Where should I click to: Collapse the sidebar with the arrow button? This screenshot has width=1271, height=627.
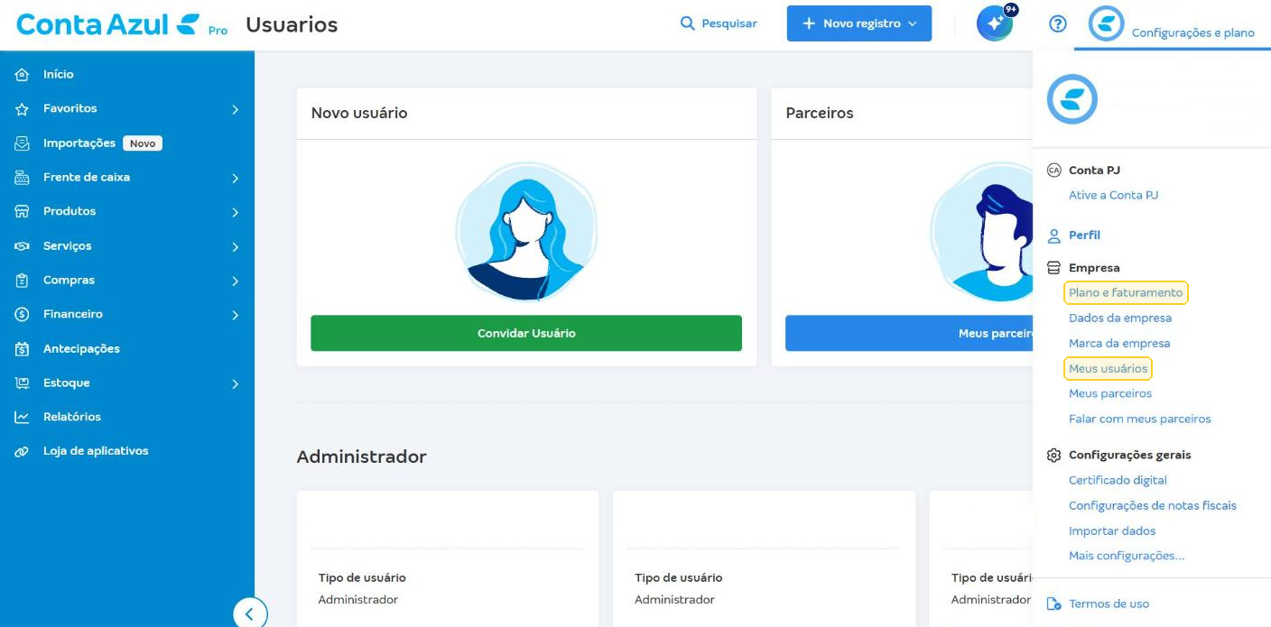pyautogui.click(x=250, y=614)
